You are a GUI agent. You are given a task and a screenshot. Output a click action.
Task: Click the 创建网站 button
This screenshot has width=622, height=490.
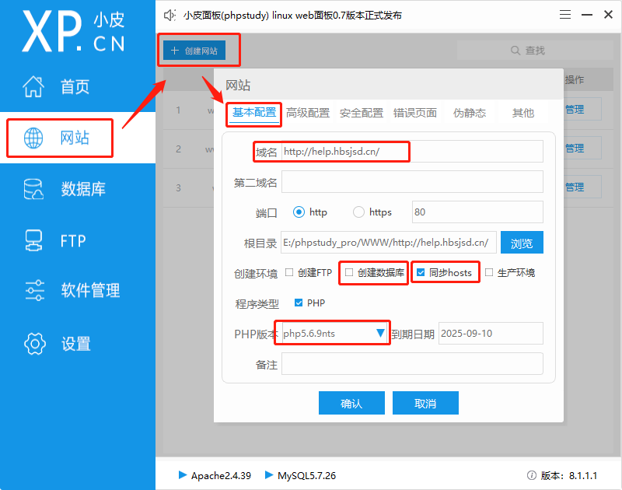click(194, 51)
